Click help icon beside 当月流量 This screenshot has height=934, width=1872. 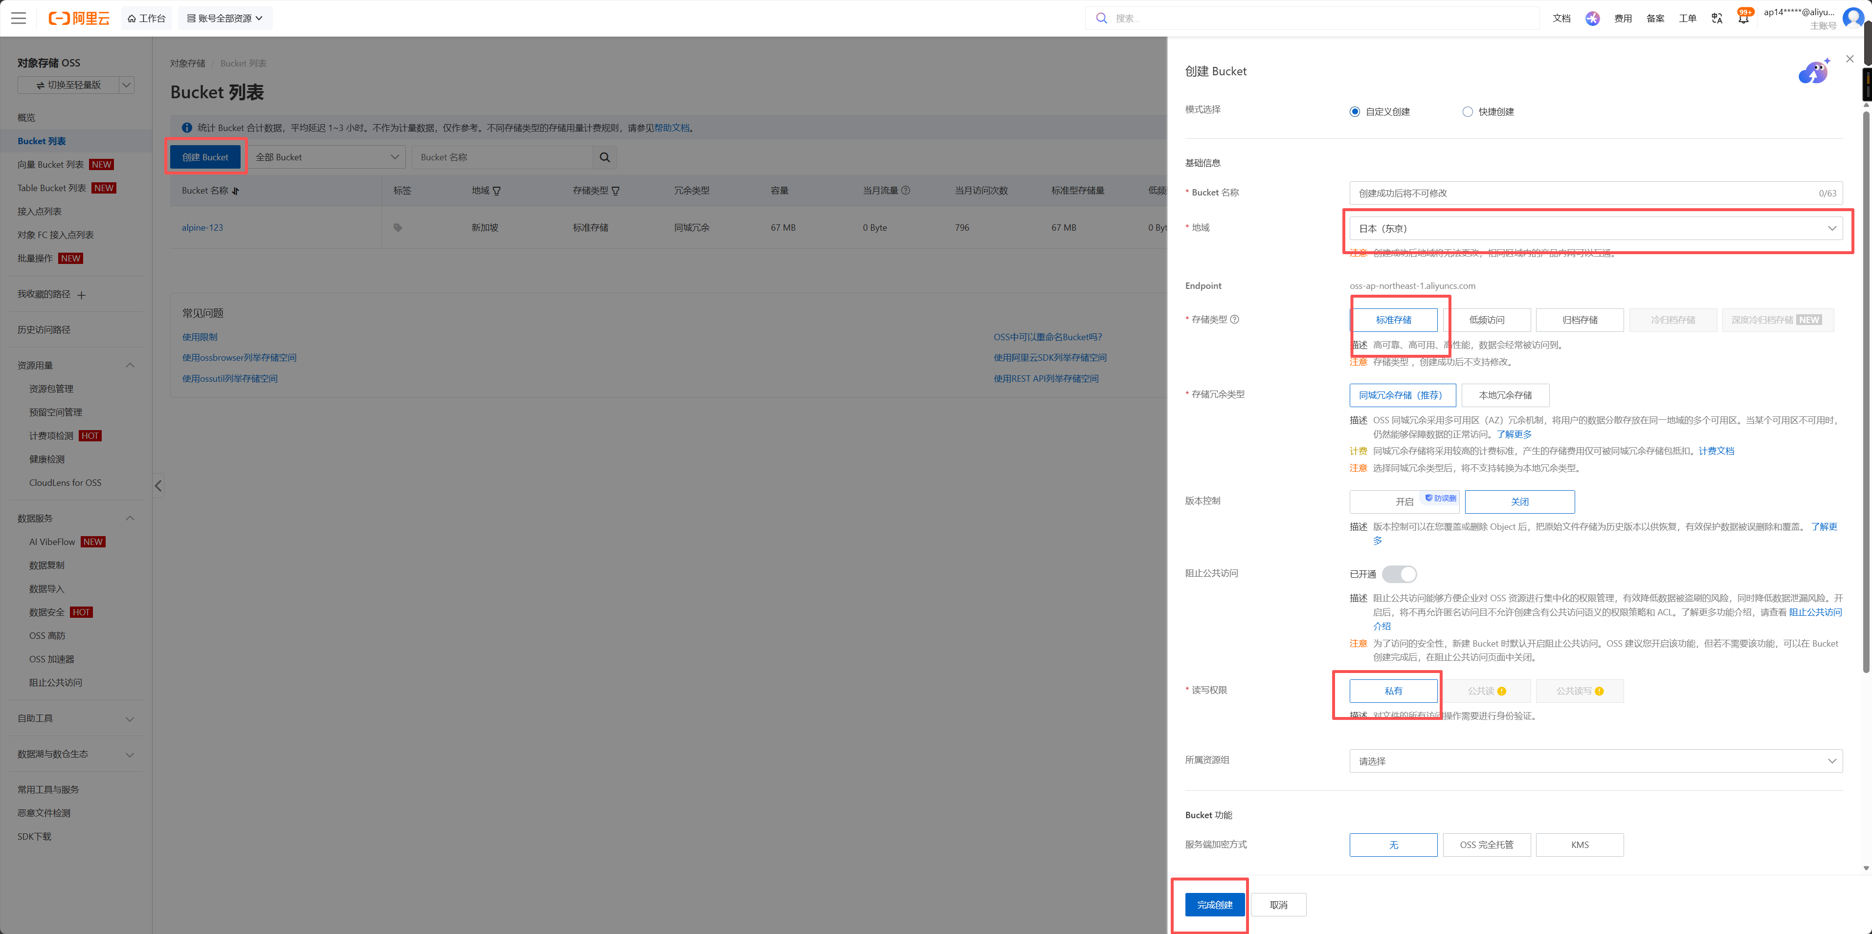click(x=906, y=190)
